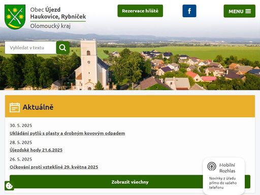Click the date 30. 5. 2025
The width and height of the screenshot is (260, 195).
(21, 125)
